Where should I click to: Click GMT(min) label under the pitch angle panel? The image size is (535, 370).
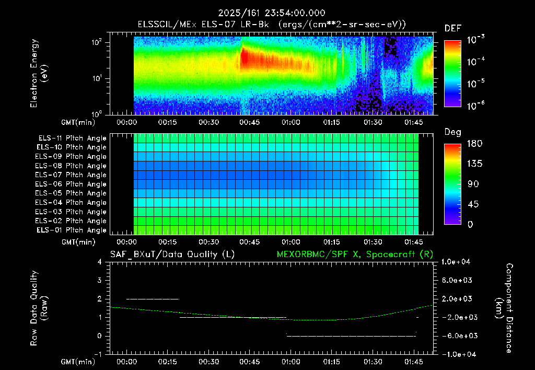point(78,242)
